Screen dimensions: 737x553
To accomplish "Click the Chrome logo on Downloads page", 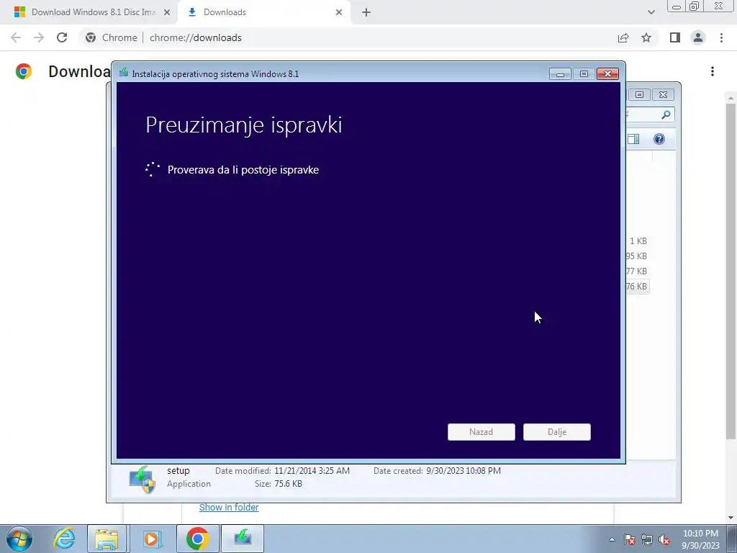I will point(24,71).
